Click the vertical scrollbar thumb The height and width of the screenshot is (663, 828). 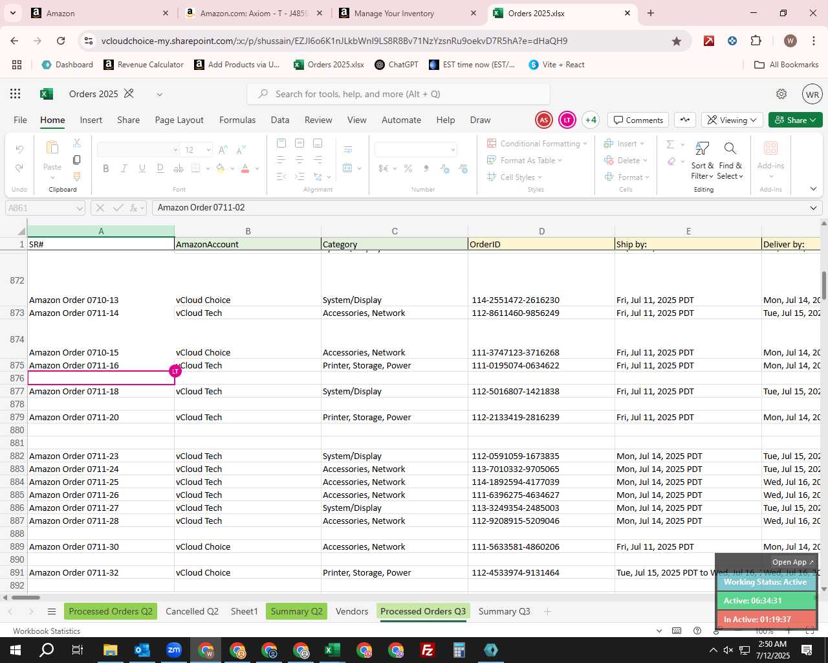(823, 286)
